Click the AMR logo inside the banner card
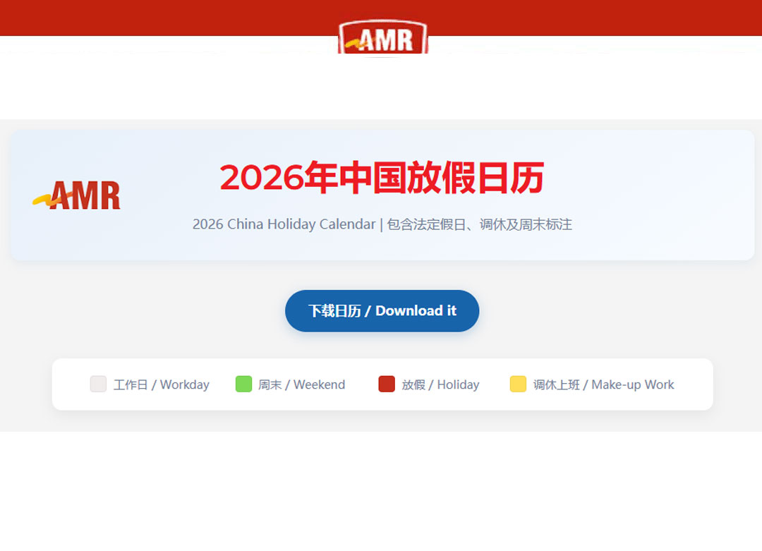Screen dimensions: 762x551 pos(77,195)
